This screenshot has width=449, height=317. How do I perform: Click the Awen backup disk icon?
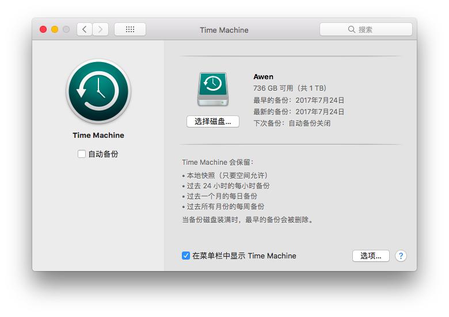(x=213, y=89)
